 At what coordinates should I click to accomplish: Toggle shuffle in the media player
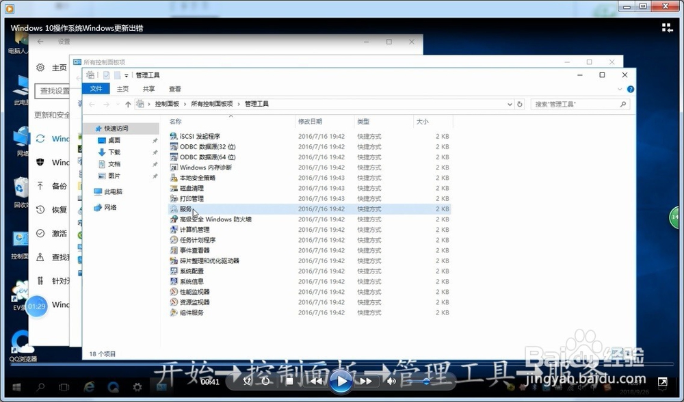point(247,381)
